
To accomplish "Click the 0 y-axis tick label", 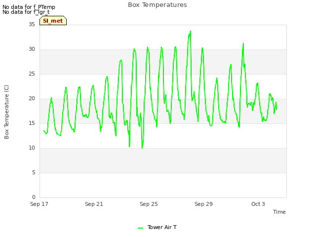I will pyautogui.click(x=34, y=197).
